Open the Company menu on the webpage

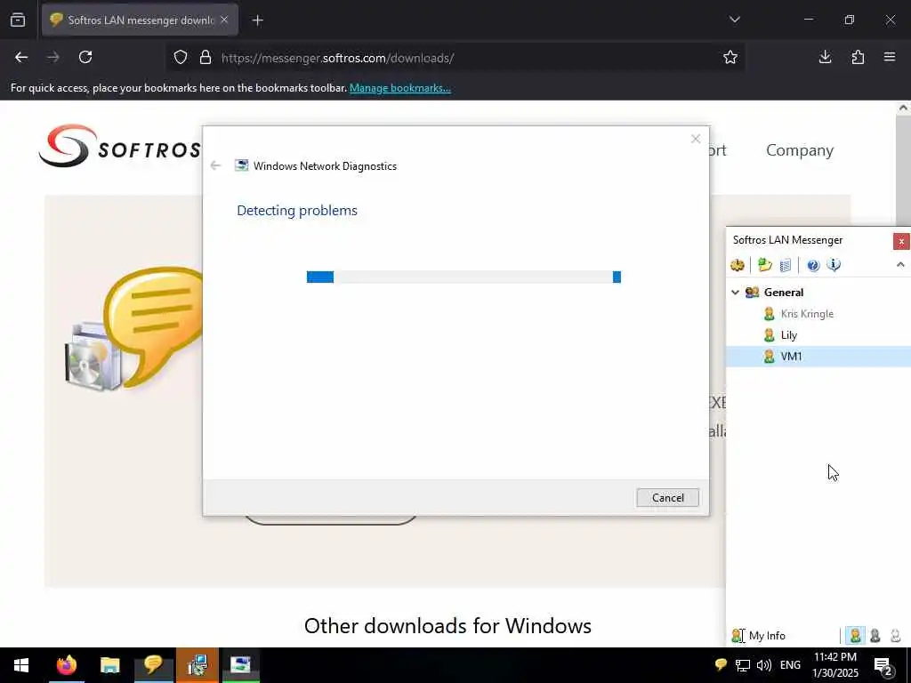[800, 149]
